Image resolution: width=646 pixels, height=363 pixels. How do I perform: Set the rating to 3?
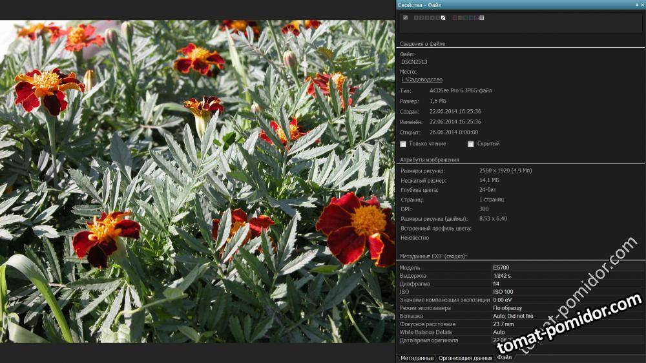click(427, 17)
